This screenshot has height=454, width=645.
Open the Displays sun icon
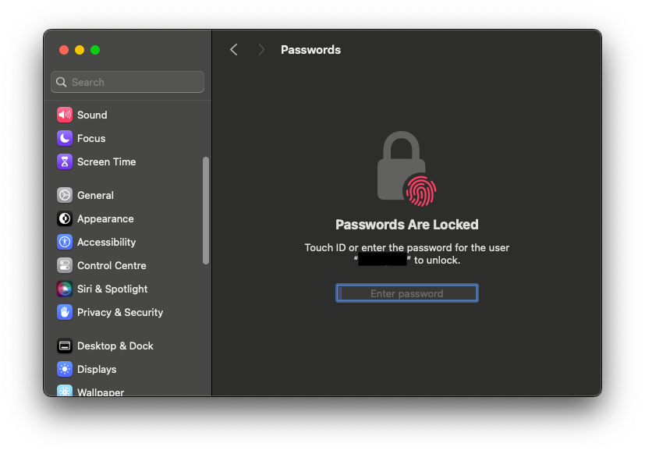coord(65,369)
